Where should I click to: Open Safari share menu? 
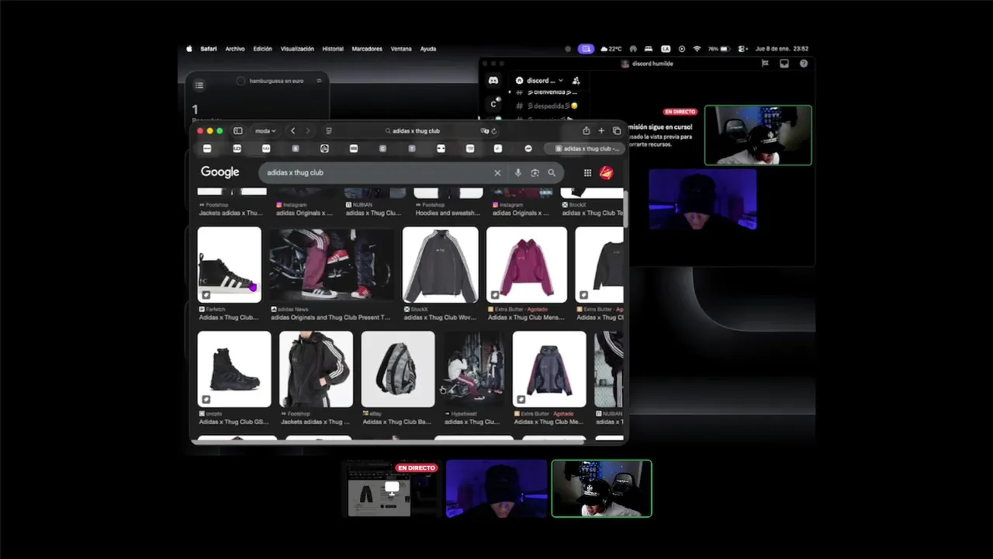tap(586, 131)
